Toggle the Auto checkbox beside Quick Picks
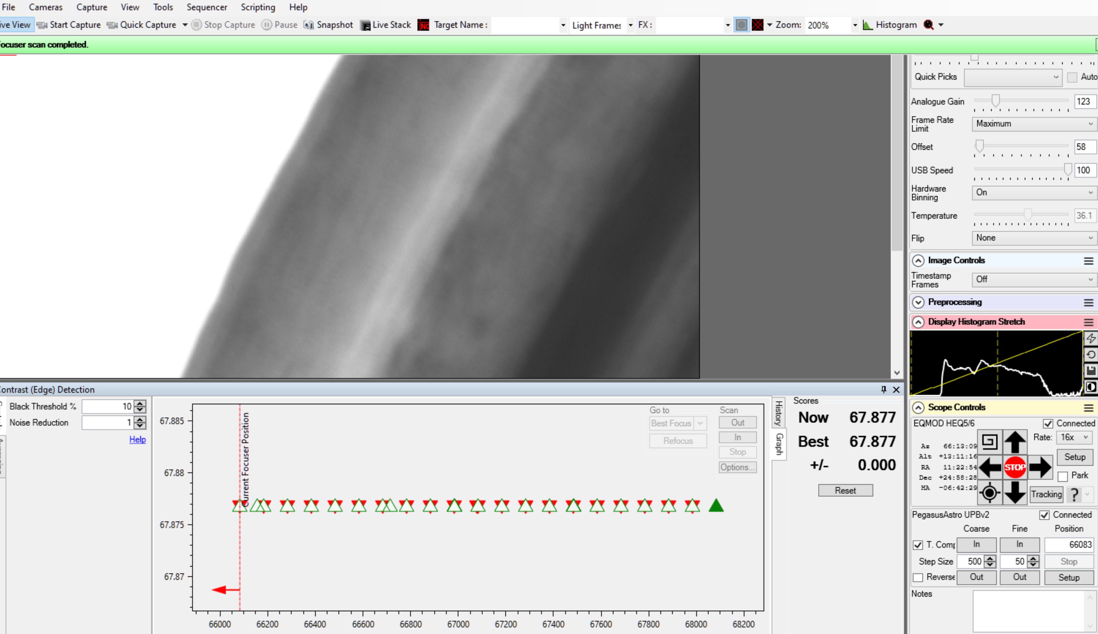Screen dimensions: 1098x634 [1072, 77]
